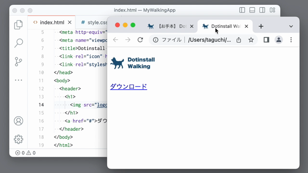Toggle the browser side panel

[266, 40]
